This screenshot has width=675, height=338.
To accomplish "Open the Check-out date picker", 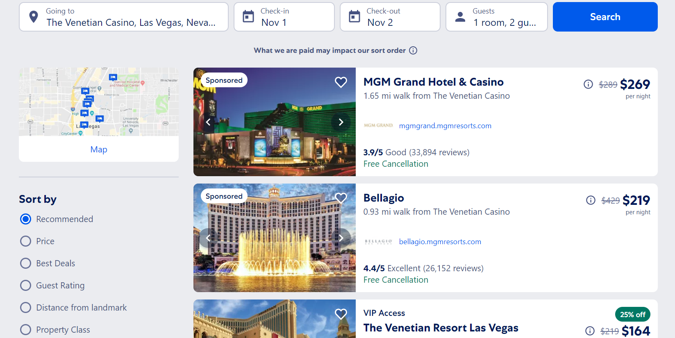I will pos(390,17).
